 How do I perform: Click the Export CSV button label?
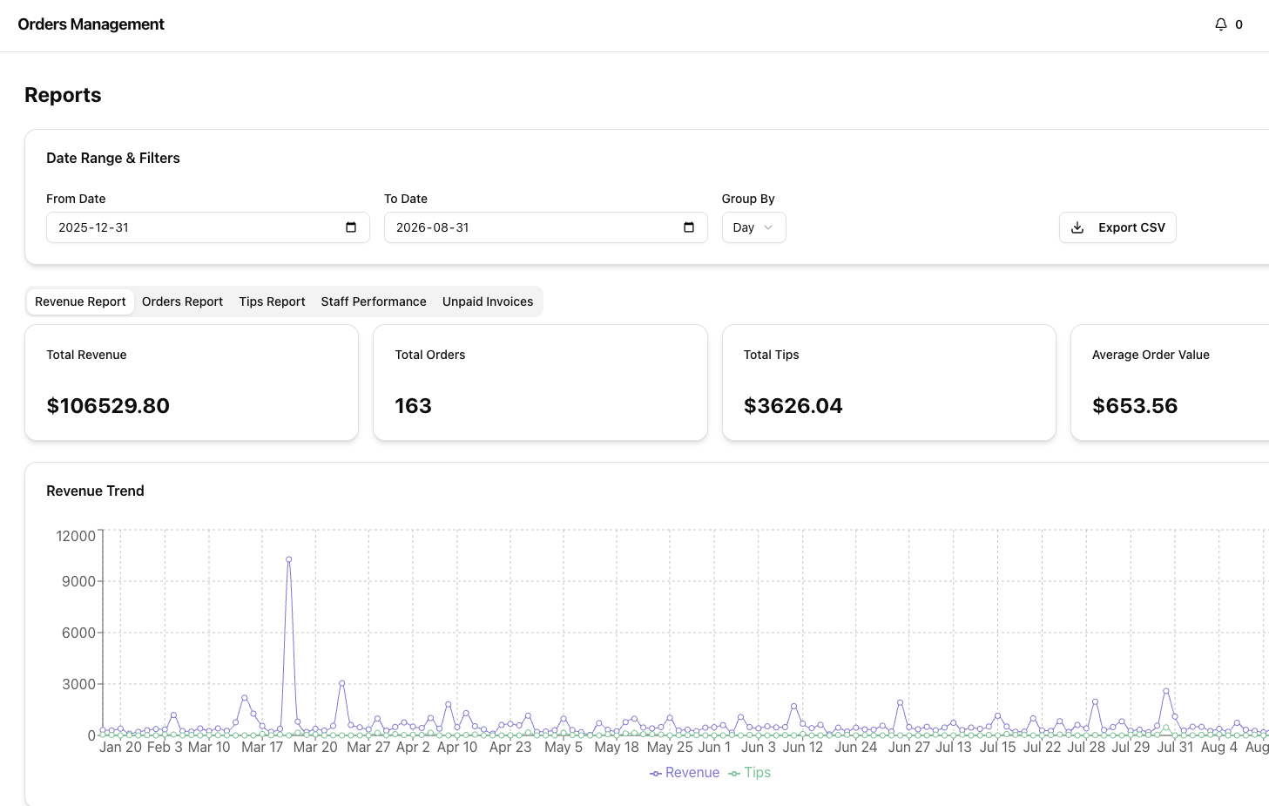[1131, 227]
